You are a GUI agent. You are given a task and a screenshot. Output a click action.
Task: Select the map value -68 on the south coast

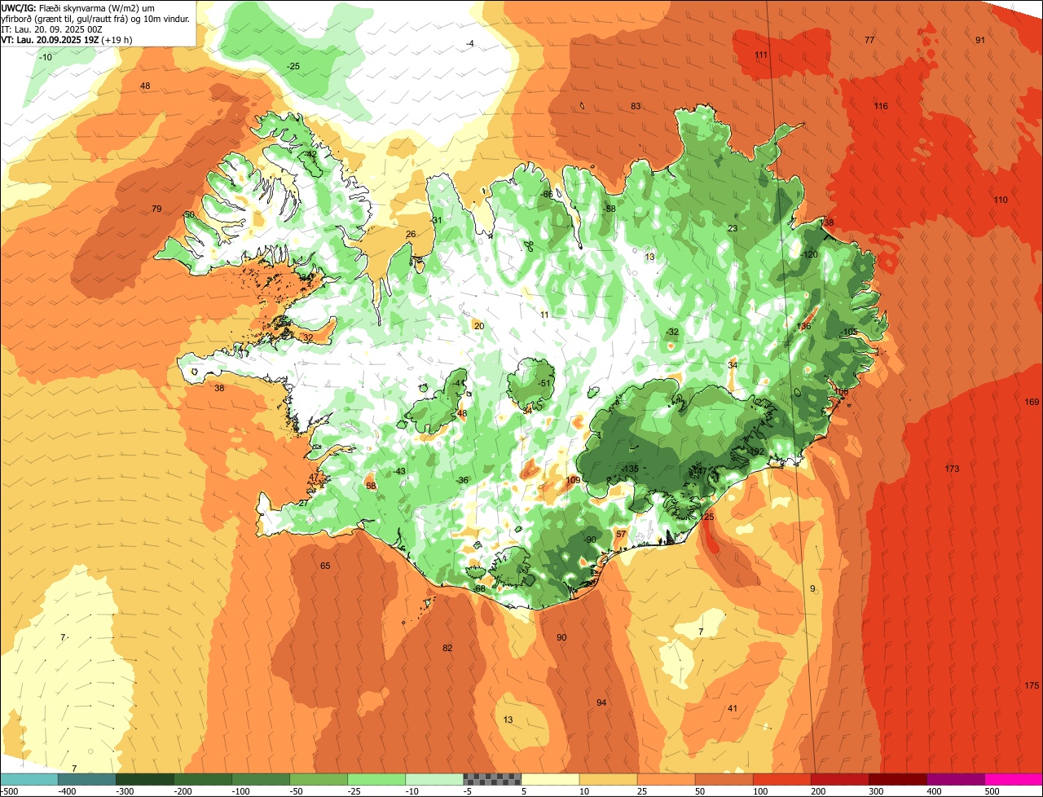479,589
